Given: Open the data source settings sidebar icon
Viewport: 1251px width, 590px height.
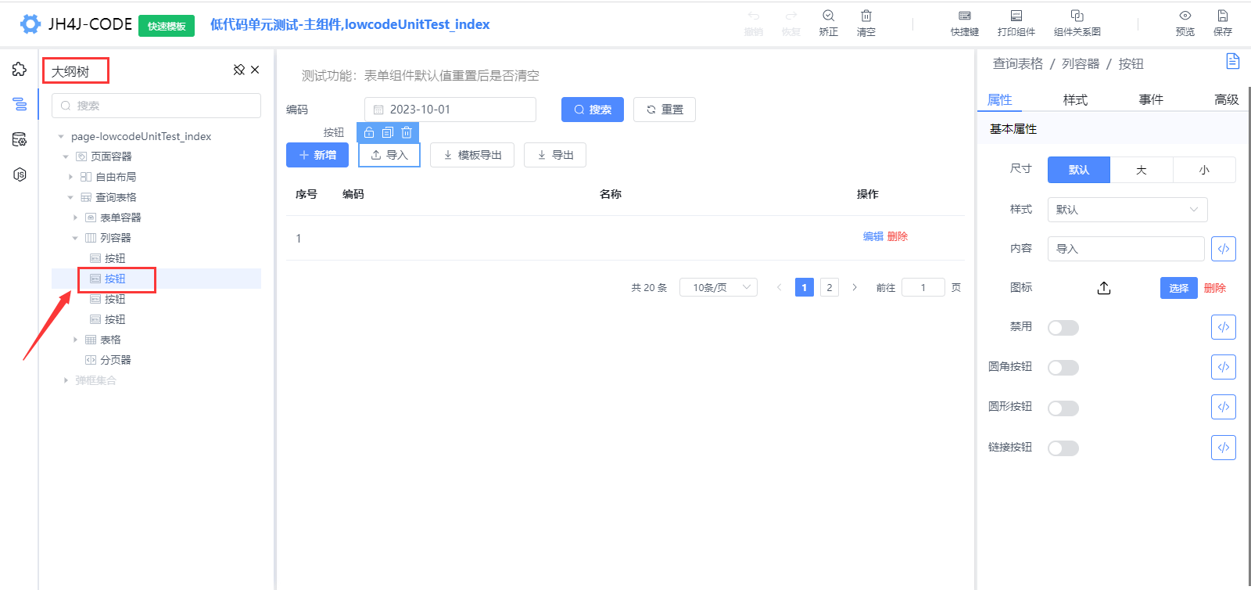Looking at the screenshot, I should coord(20,139).
